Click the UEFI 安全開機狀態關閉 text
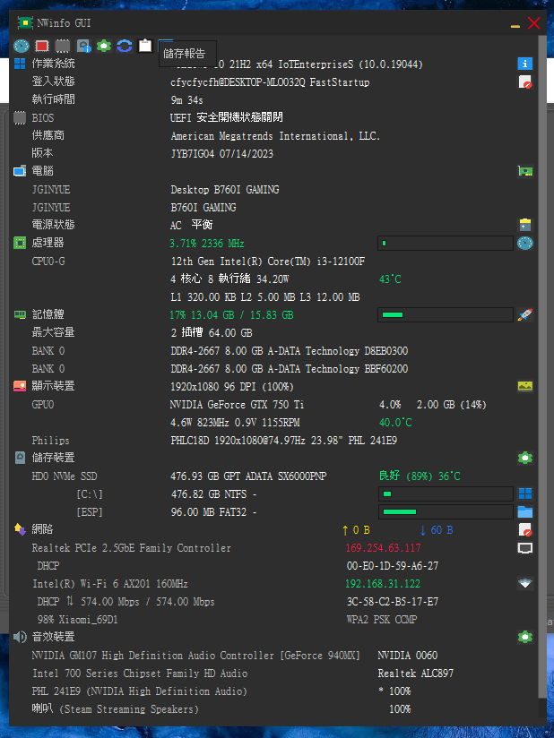554x738 pixels. pyautogui.click(x=227, y=117)
